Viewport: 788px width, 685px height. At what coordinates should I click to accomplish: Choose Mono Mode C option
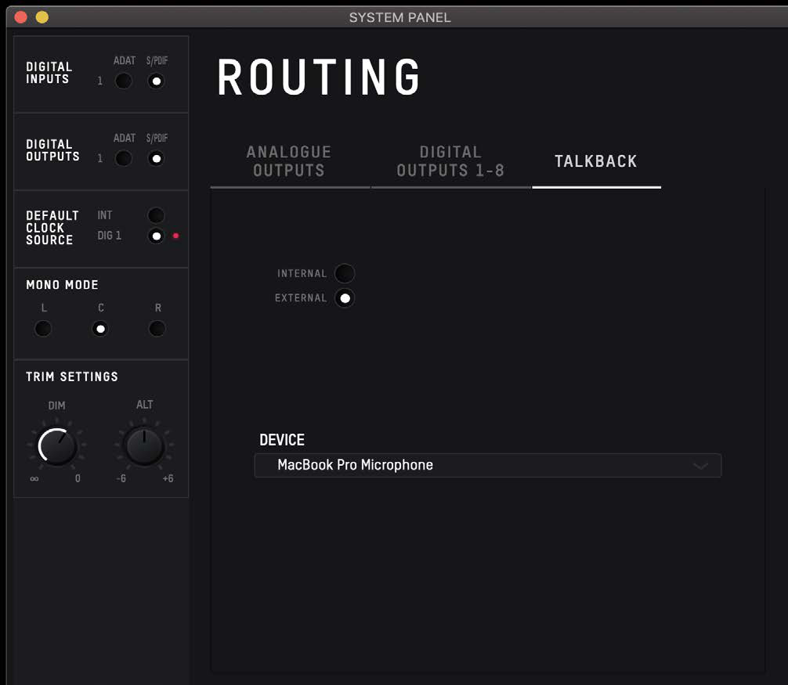(x=100, y=329)
